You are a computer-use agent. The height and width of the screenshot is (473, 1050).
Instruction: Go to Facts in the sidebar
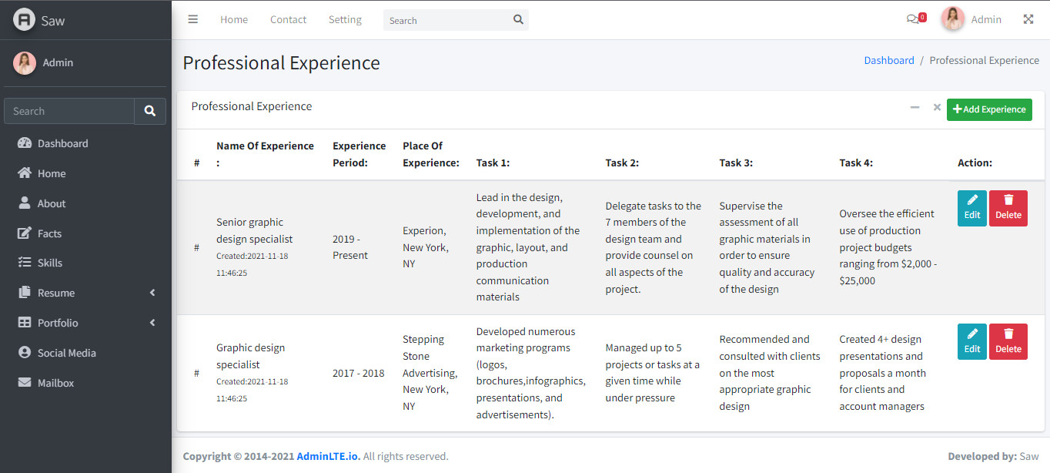click(x=49, y=233)
